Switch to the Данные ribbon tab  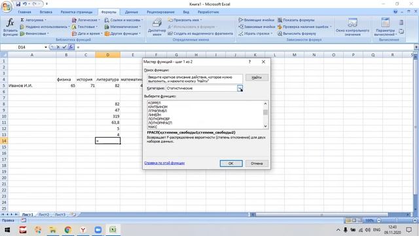click(132, 12)
